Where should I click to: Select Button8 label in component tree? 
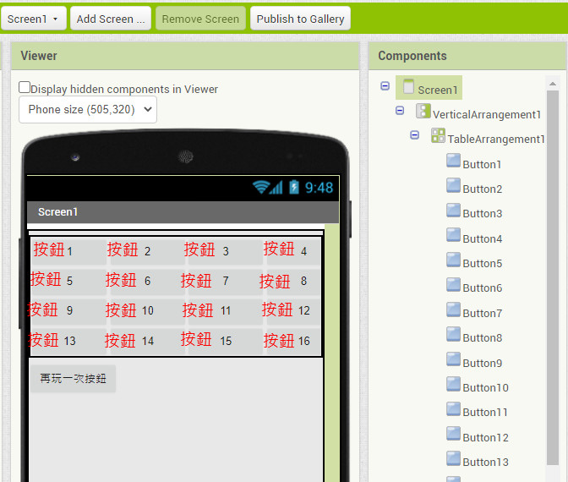483,337
